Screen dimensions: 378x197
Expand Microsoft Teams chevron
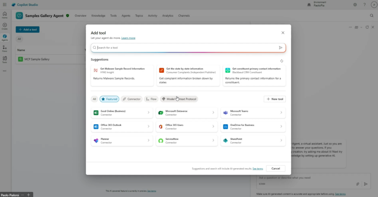click(281, 113)
